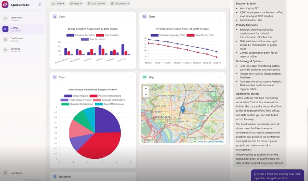Open the Settings gear in the sidebar
This screenshot has height=181, width=308.
[5, 50]
